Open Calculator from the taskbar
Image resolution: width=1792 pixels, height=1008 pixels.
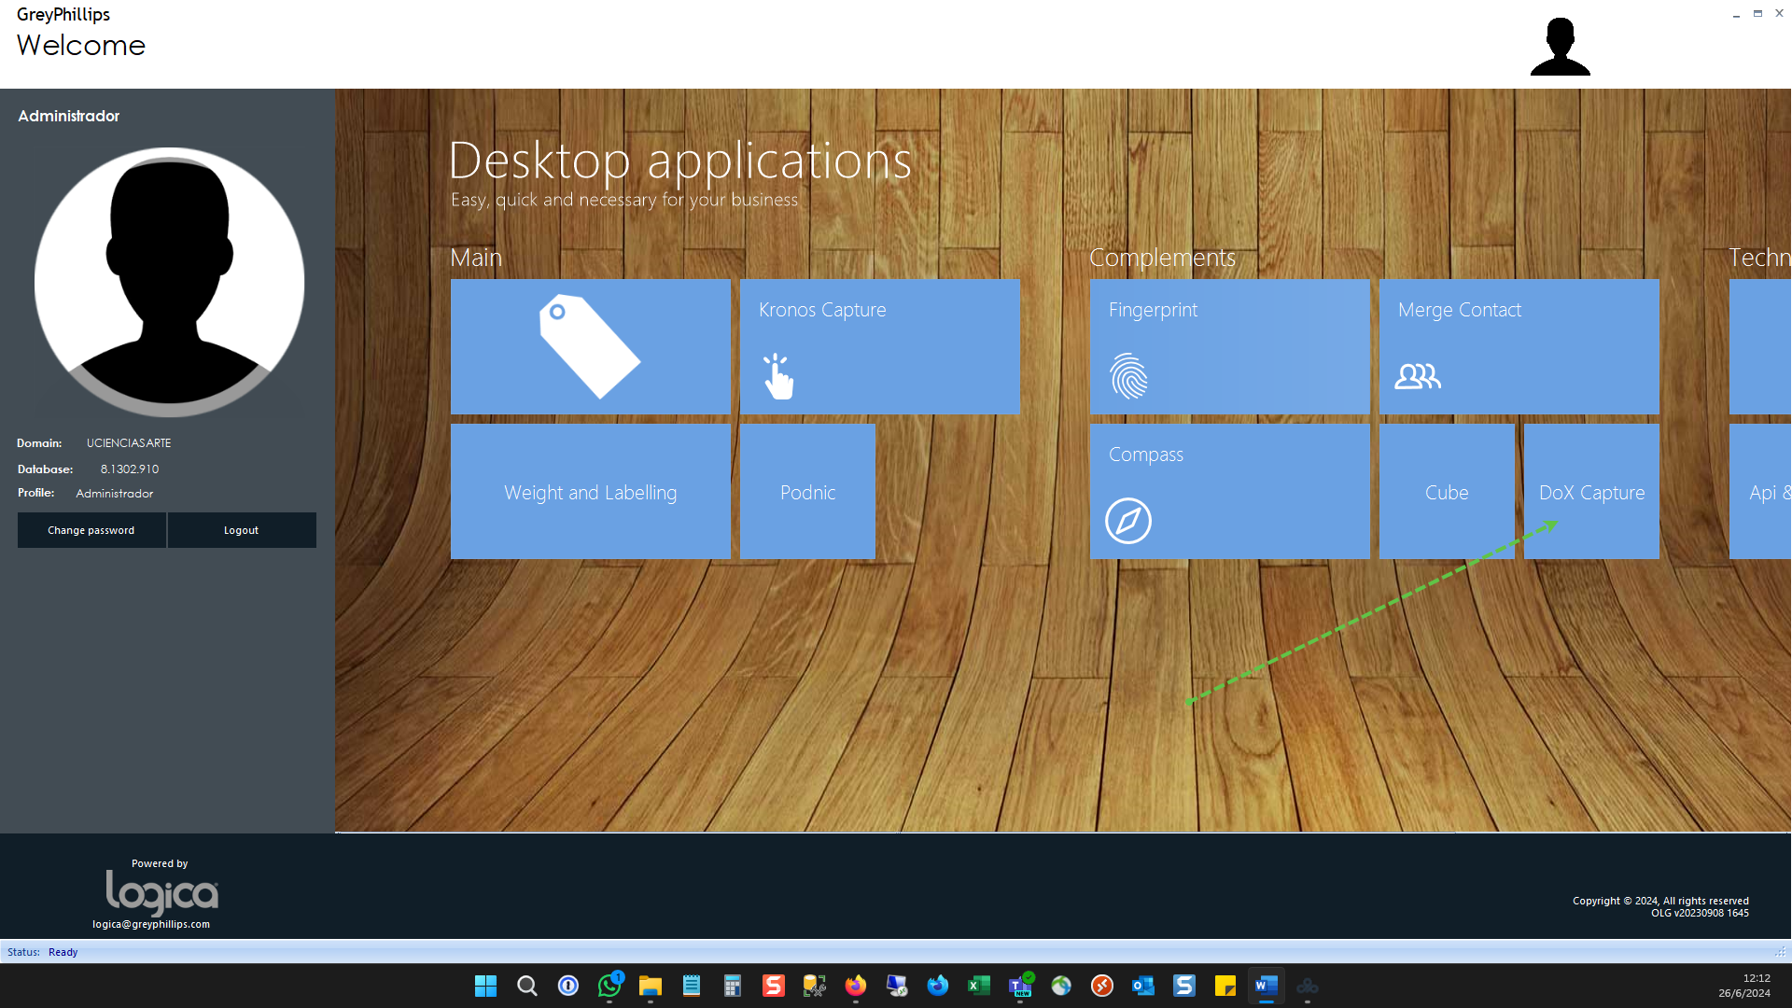coord(733,986)
